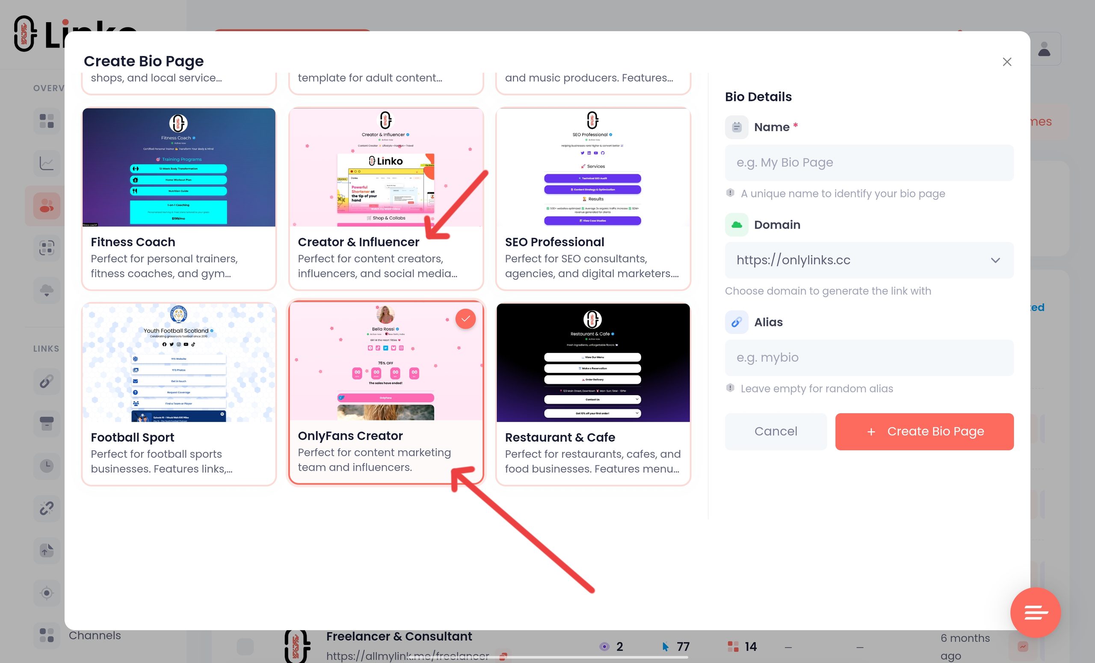Select the Restaurant & Cafe template
1095x663 pixels.
(x=593, y=393)
